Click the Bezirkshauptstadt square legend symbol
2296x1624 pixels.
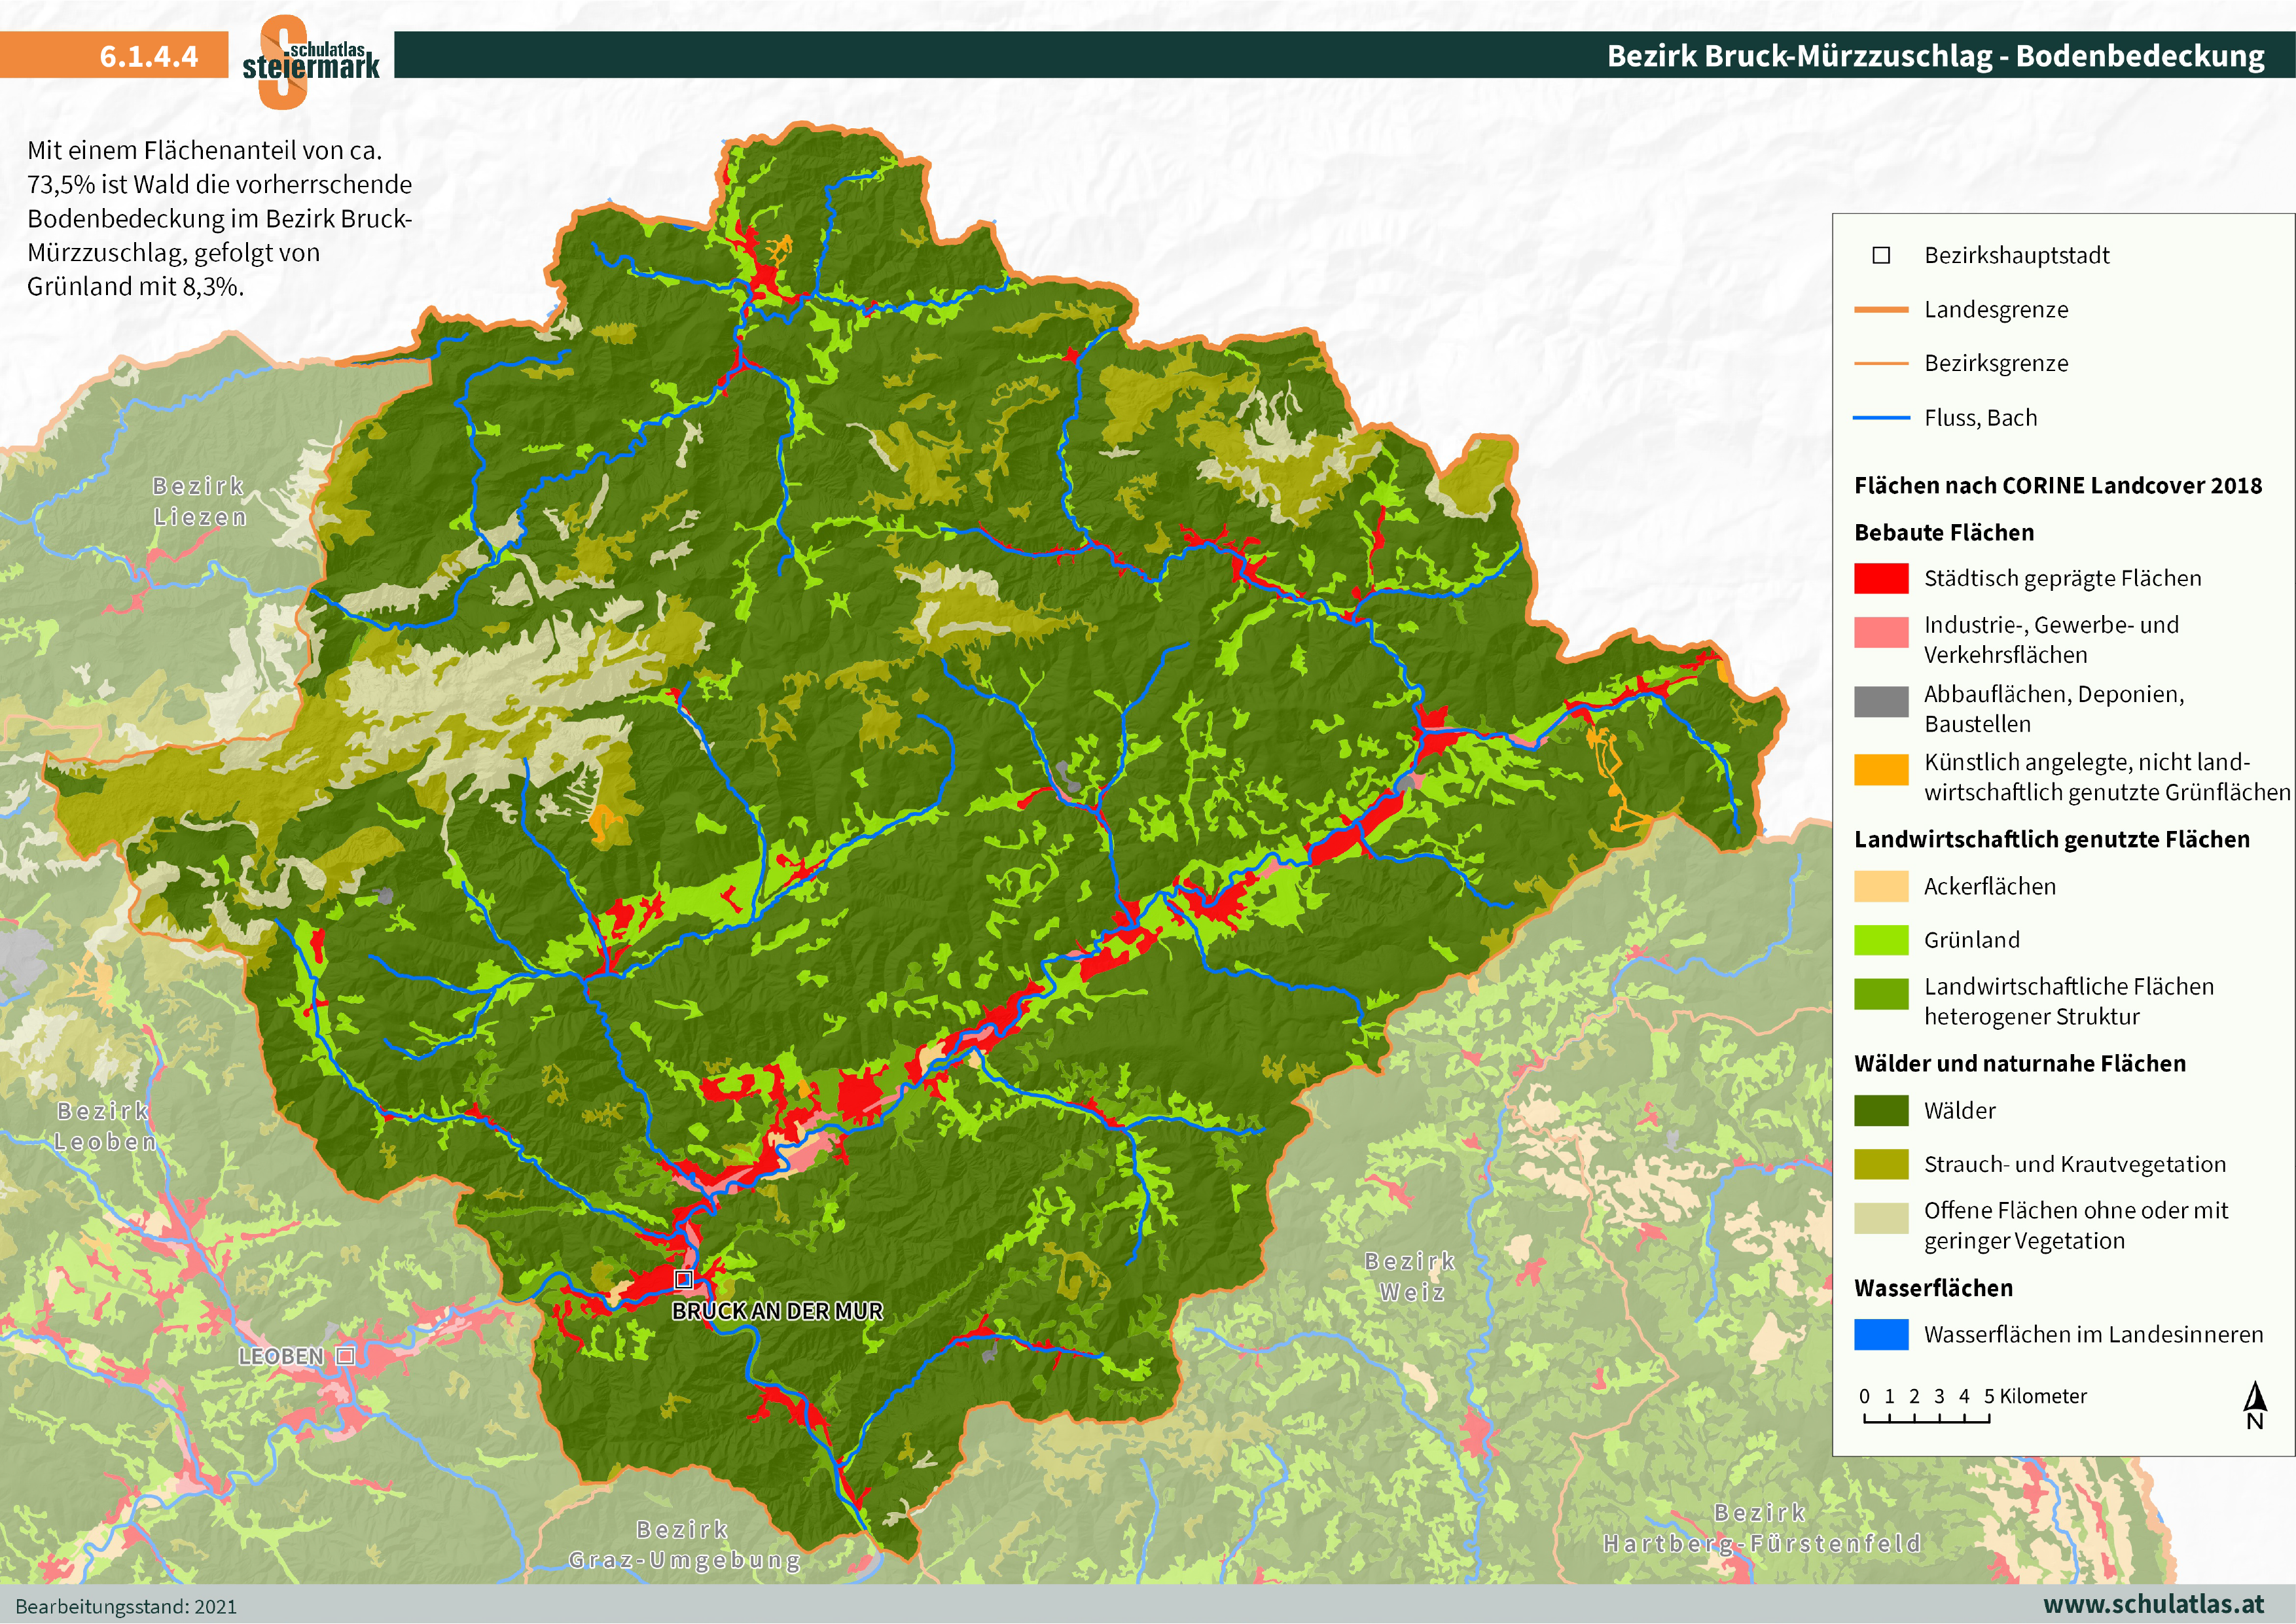(1881, 255)
